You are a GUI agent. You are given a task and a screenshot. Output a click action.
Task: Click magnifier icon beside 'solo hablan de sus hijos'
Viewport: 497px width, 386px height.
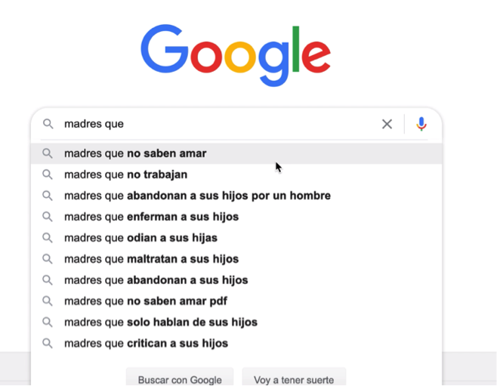[48, 323]
